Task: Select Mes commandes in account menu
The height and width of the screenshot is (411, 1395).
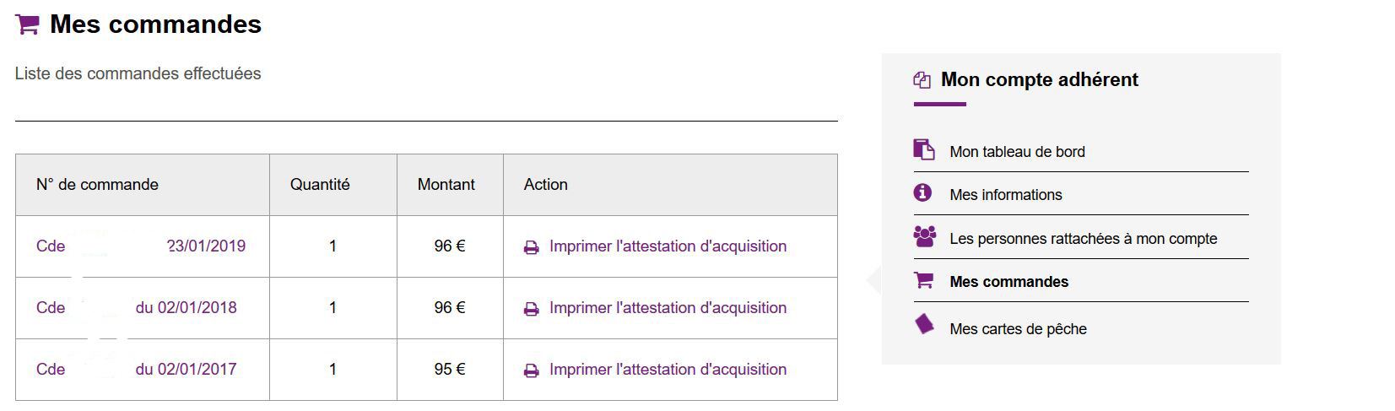Action: click(1008, 282)
